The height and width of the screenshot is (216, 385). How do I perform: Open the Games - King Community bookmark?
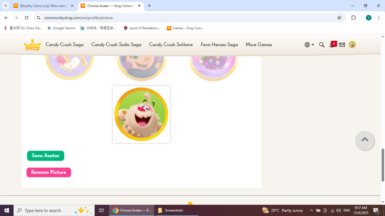(x=185, y=28)
